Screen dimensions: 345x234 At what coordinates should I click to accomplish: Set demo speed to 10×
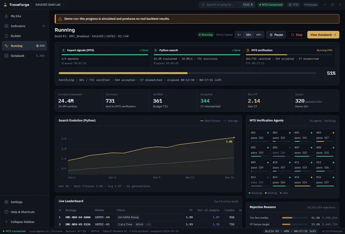coord(249,35)
